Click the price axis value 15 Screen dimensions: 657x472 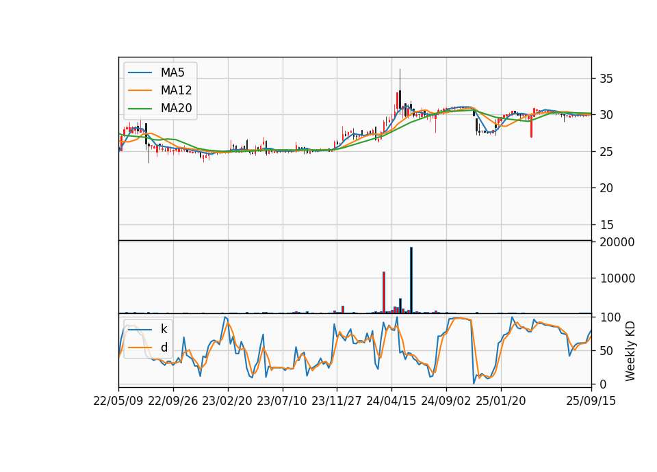(x=606, y=225)
